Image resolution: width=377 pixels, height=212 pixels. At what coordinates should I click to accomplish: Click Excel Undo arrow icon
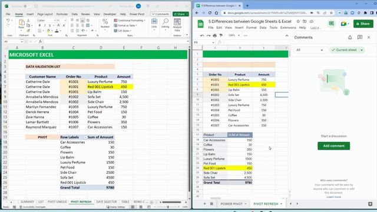click(8, 21)
